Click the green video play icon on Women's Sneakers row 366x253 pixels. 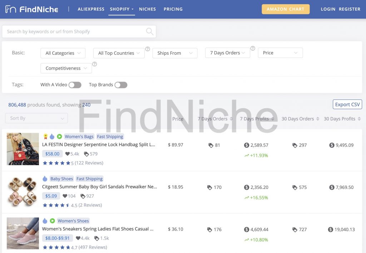(53, 221)
